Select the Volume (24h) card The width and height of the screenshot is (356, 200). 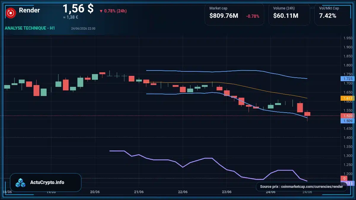coord(289,14)
